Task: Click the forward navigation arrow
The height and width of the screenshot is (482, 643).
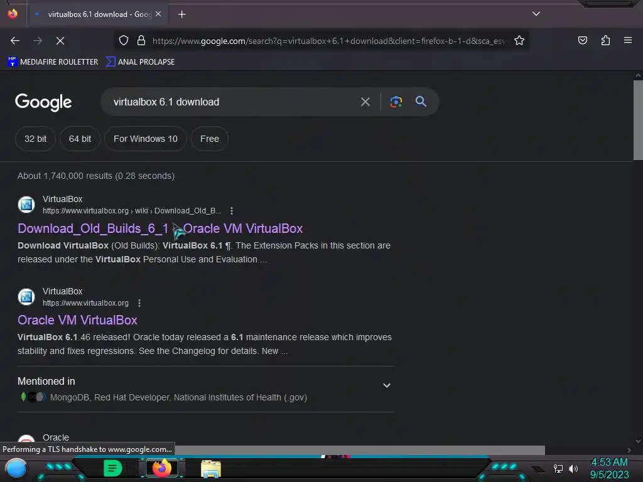Action: (x=38, y=41)
